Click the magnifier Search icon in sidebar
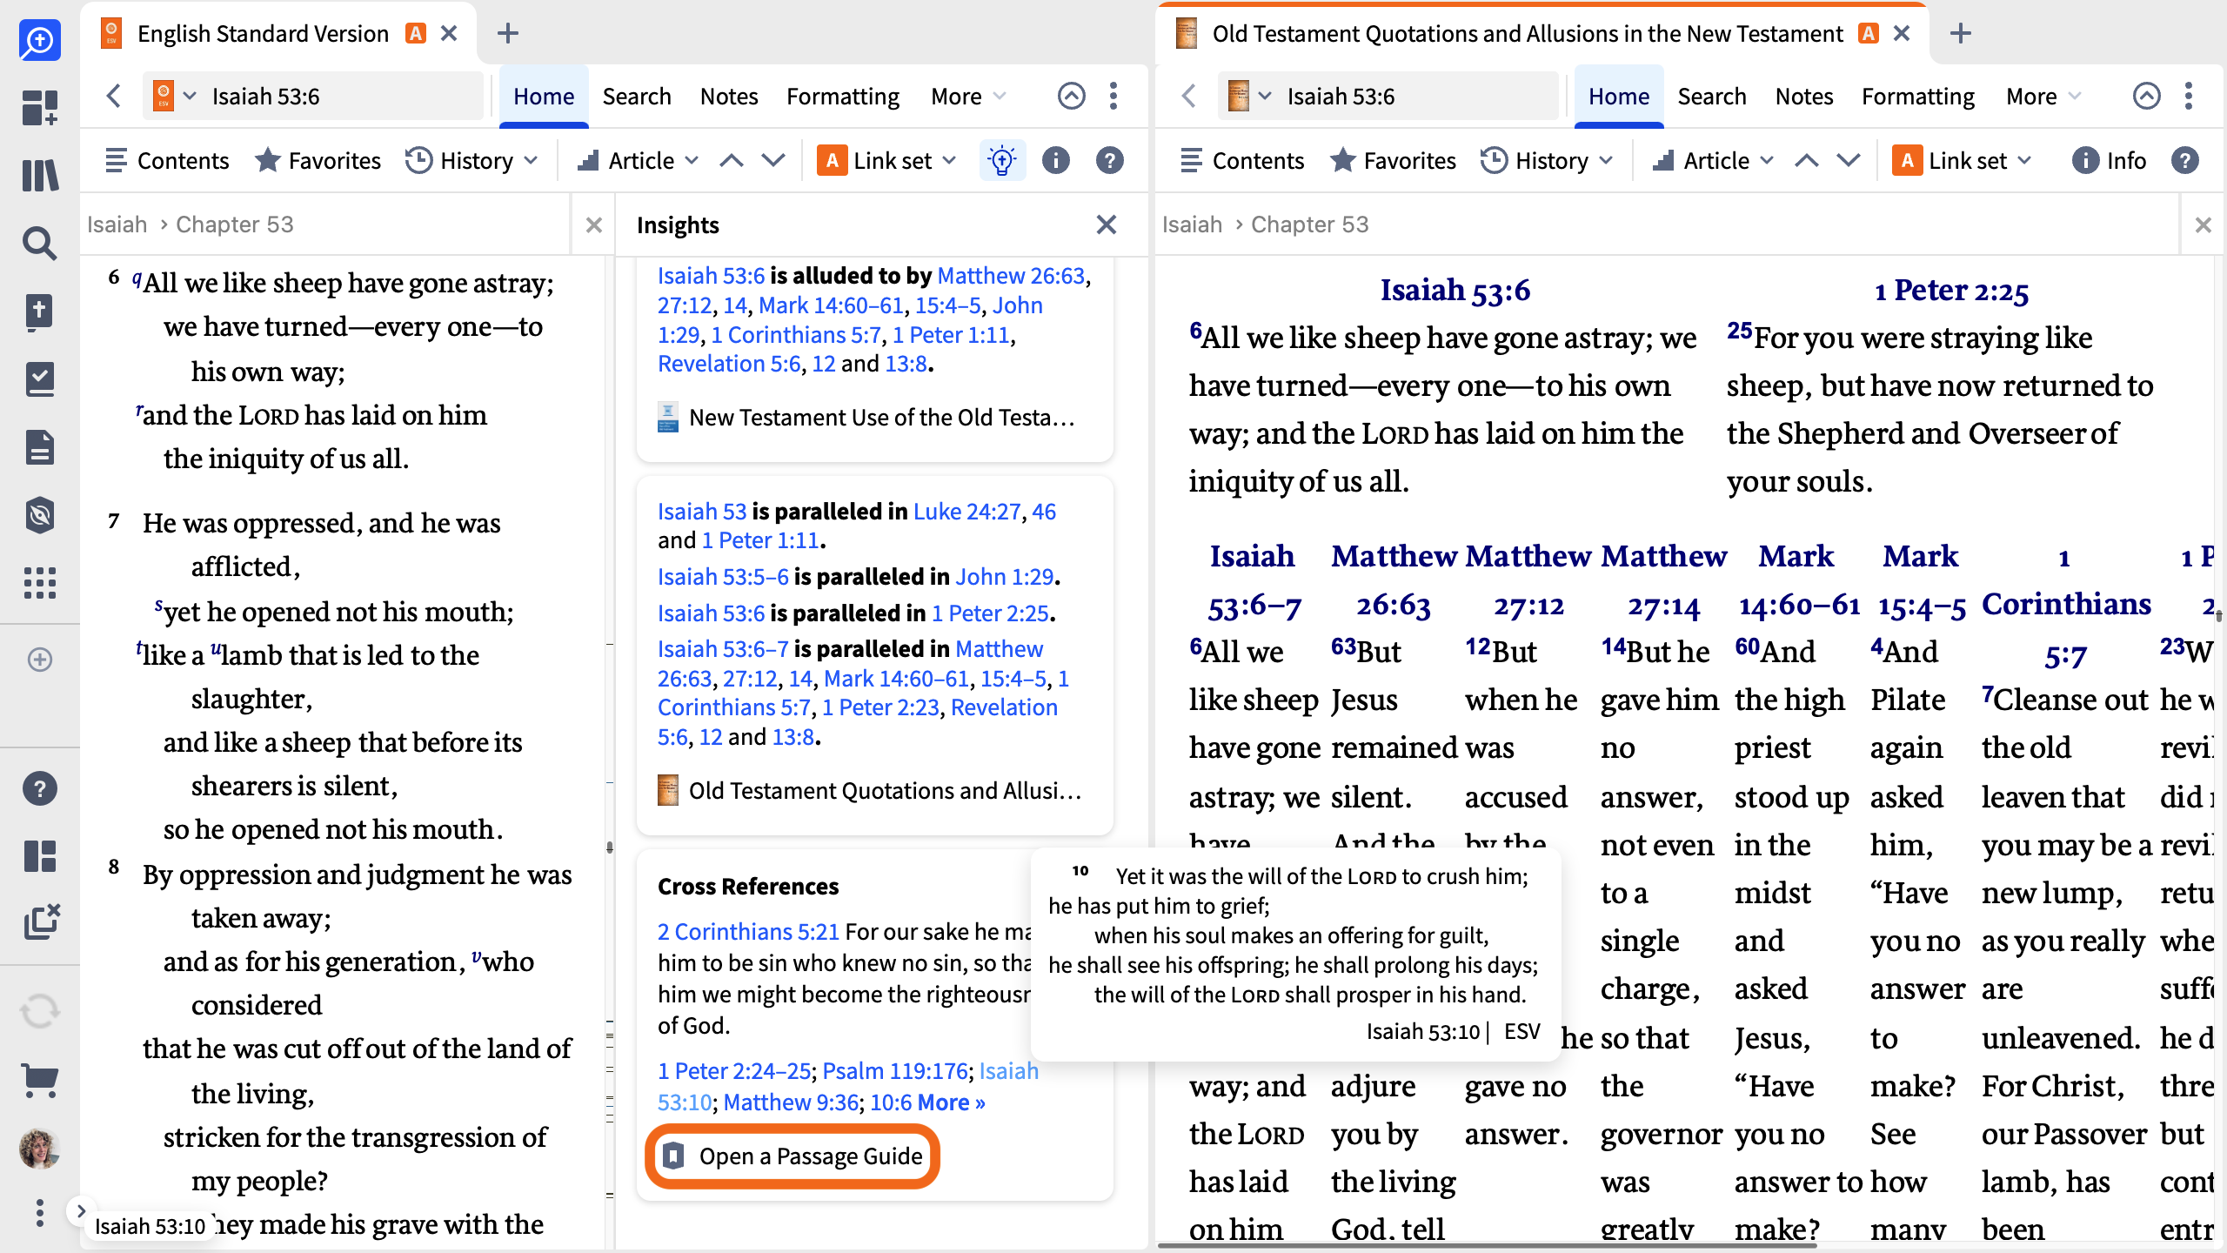Screen dimensions: 2227x1253 click(x=40, y=243)
